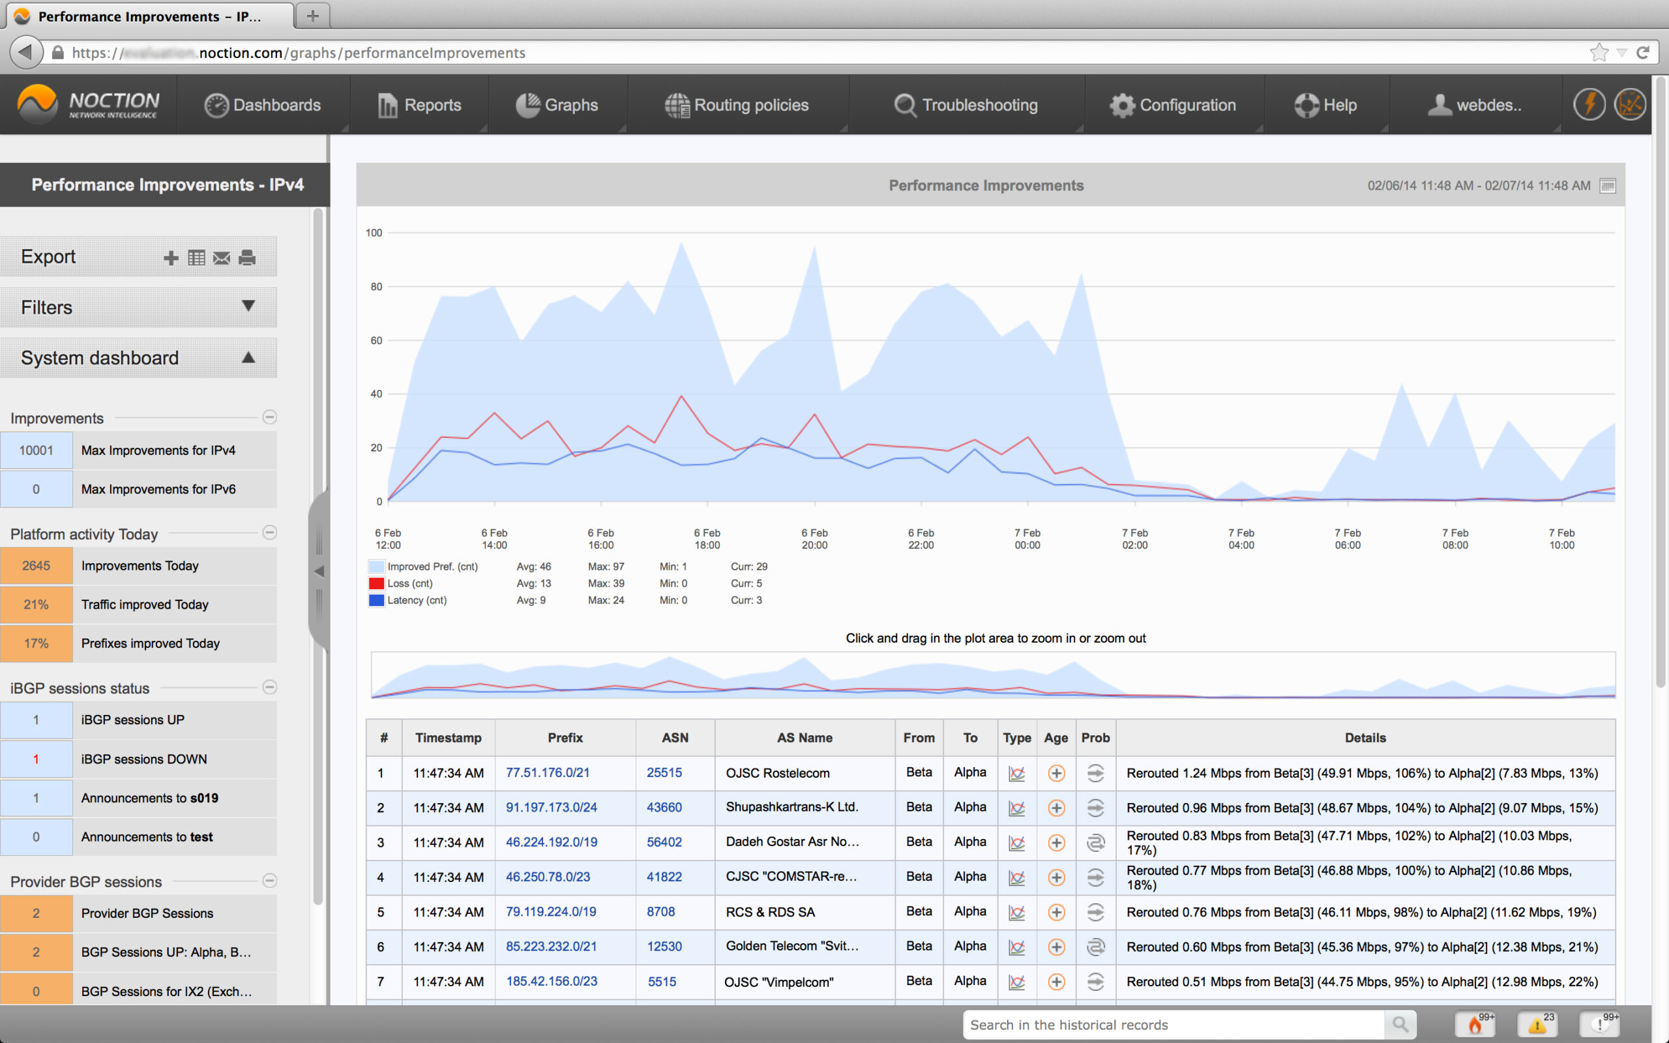The width and height of the screenshot is (1669, 1043).
Task: Open the lightning bolt icon in header
Action: (1589, 105)
